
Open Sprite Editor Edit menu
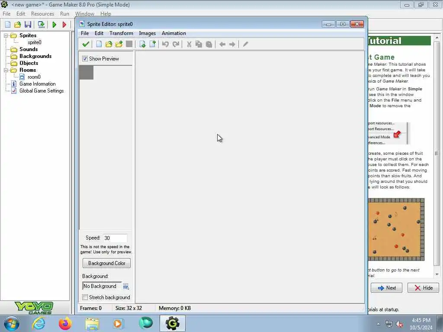[99, 33]
